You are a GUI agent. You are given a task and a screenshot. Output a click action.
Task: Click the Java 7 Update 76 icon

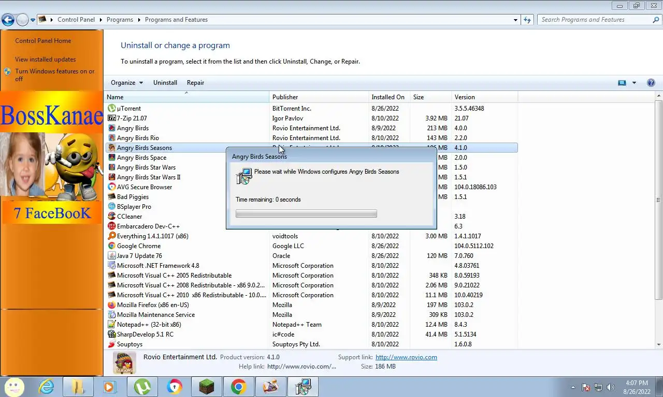111,256
